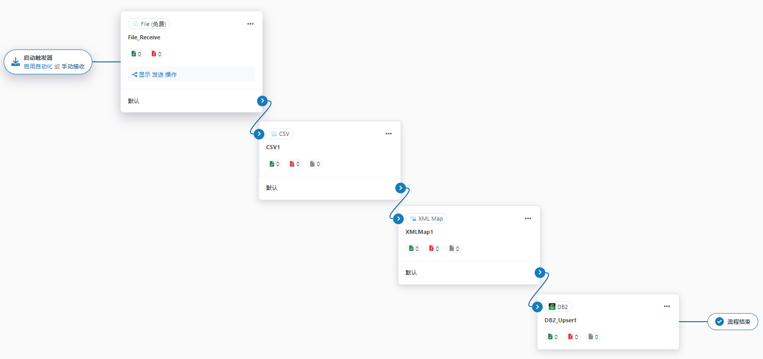Click the File_Receive green success count icon
Screen dimensions: 763x359
point(134,54)
